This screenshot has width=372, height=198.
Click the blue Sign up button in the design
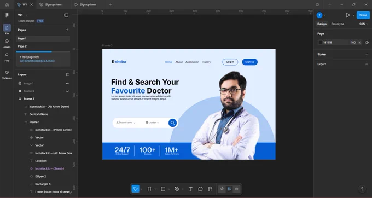click(x=249, y=62)
